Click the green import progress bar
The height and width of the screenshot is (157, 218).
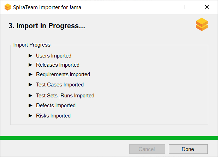pyautogui.click(x=109, y=138)
